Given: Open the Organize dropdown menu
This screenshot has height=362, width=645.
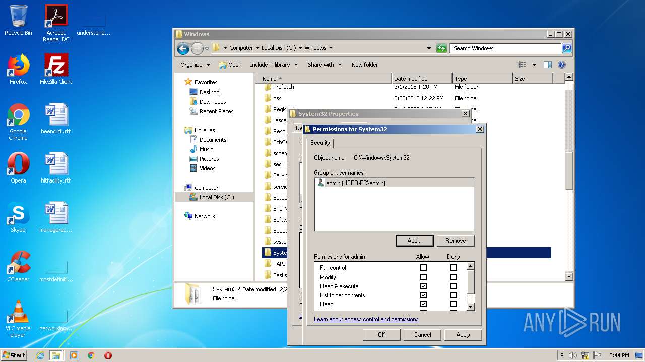Looking at the screenshot, I should pyautogui.click(x=195, y=65).
